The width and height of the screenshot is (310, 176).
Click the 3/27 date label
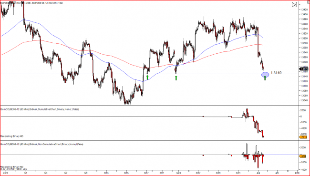pyautogui.click(x=198, y=172)
